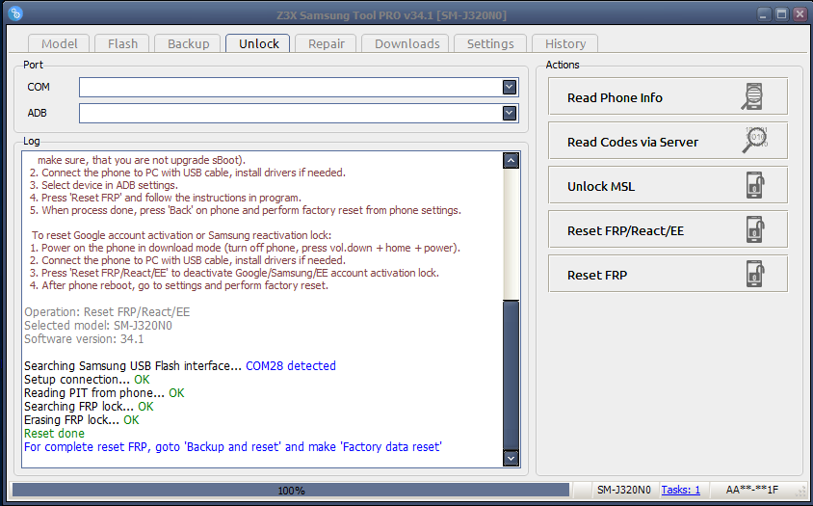The image size is (813, 506).
Task: Open the Backup tab
Action: click(x=188, y=43)
